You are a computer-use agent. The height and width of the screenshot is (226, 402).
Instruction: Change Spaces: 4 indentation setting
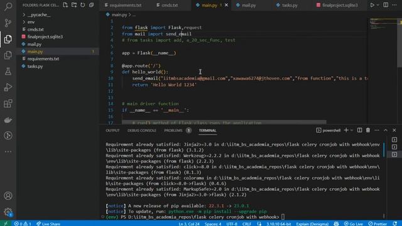(x=213, y=223)
